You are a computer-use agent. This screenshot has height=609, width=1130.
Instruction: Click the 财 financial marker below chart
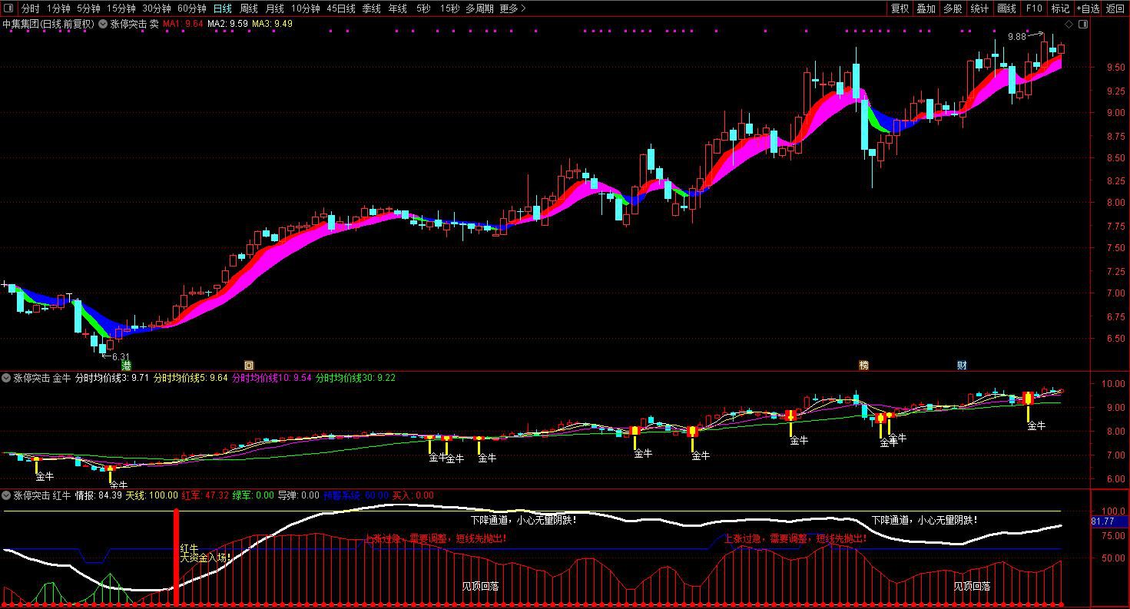tap(962, 366)
